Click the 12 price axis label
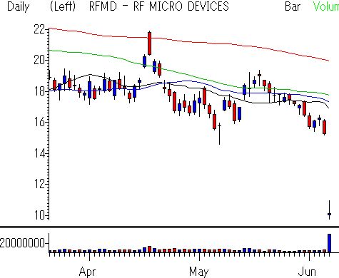 pyautogui.click(x=39, y=184)
